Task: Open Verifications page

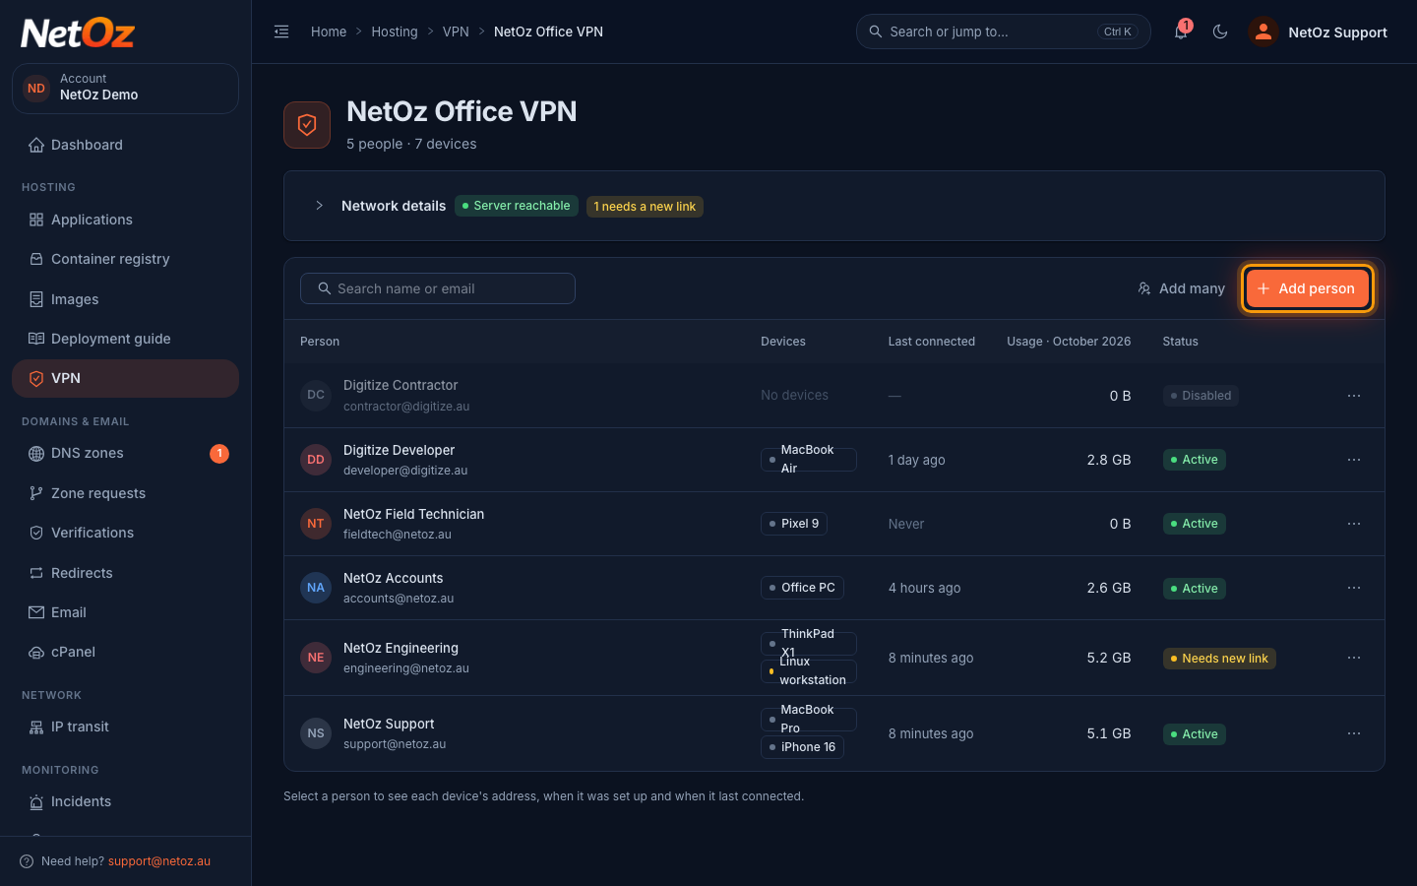Action: [x=125, y=533]
